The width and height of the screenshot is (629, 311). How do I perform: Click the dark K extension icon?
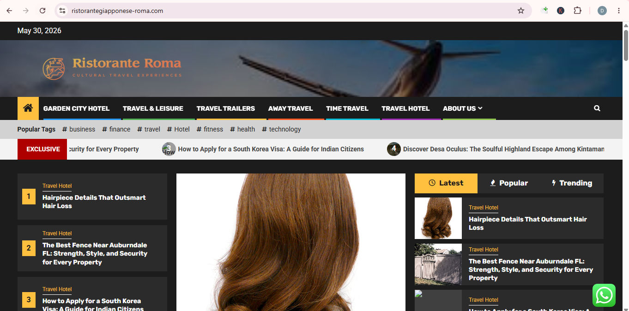561,11
